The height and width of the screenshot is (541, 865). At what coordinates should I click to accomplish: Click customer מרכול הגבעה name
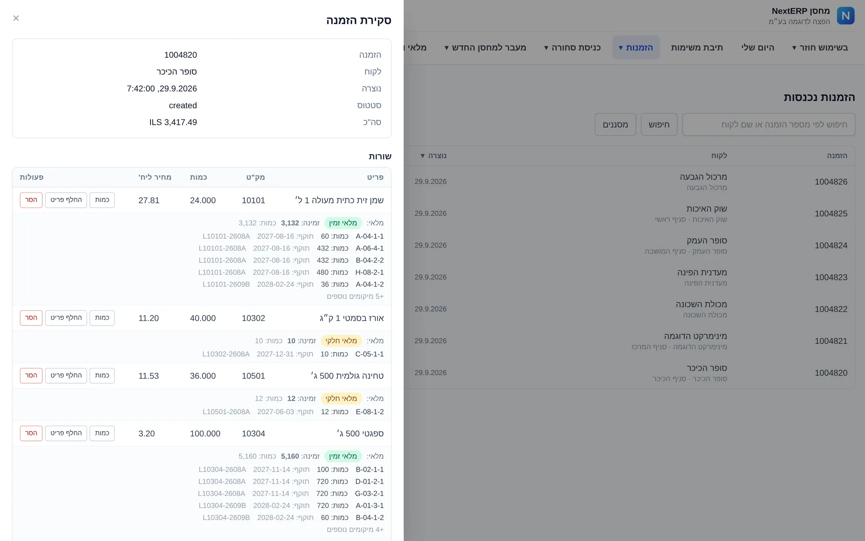pos(703,177)
